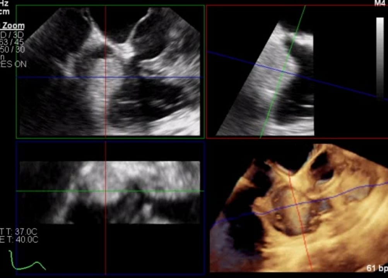Viewport: 388px width, 278px height.
Task: Select the red-framed top-right MPR view
Action: pyautogui.click(x=297, y=72)
